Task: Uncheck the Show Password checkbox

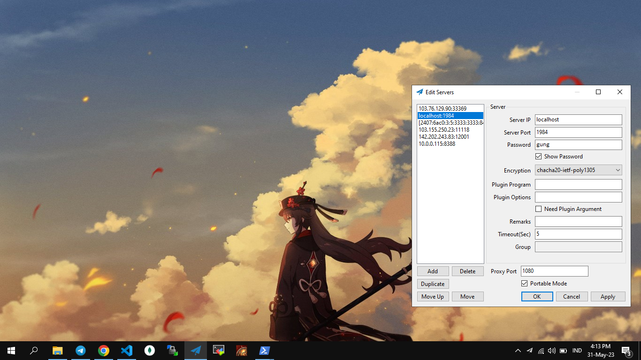Action: 539,157
